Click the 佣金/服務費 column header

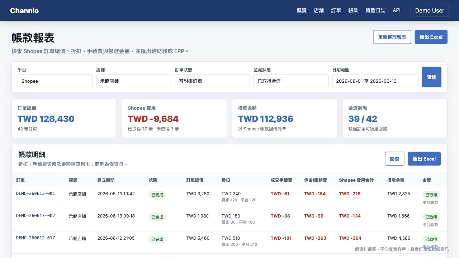(x=316, y=180)
